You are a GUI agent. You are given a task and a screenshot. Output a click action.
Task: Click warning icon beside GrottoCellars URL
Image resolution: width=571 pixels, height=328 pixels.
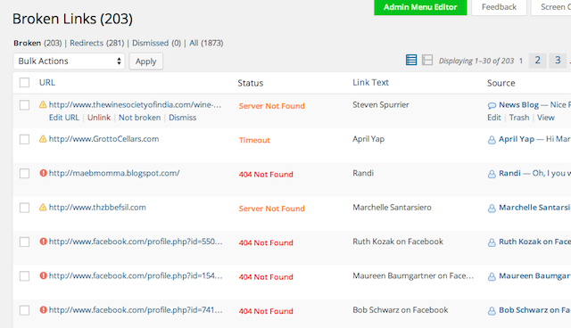tap(43, 139)
